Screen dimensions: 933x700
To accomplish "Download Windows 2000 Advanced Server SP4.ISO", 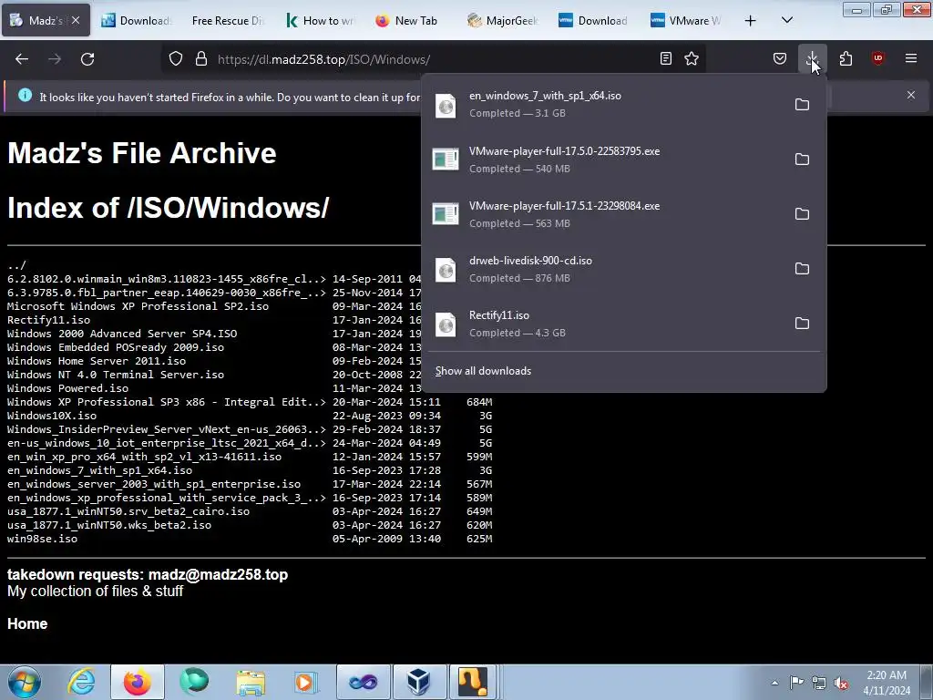I will point(122,334).
